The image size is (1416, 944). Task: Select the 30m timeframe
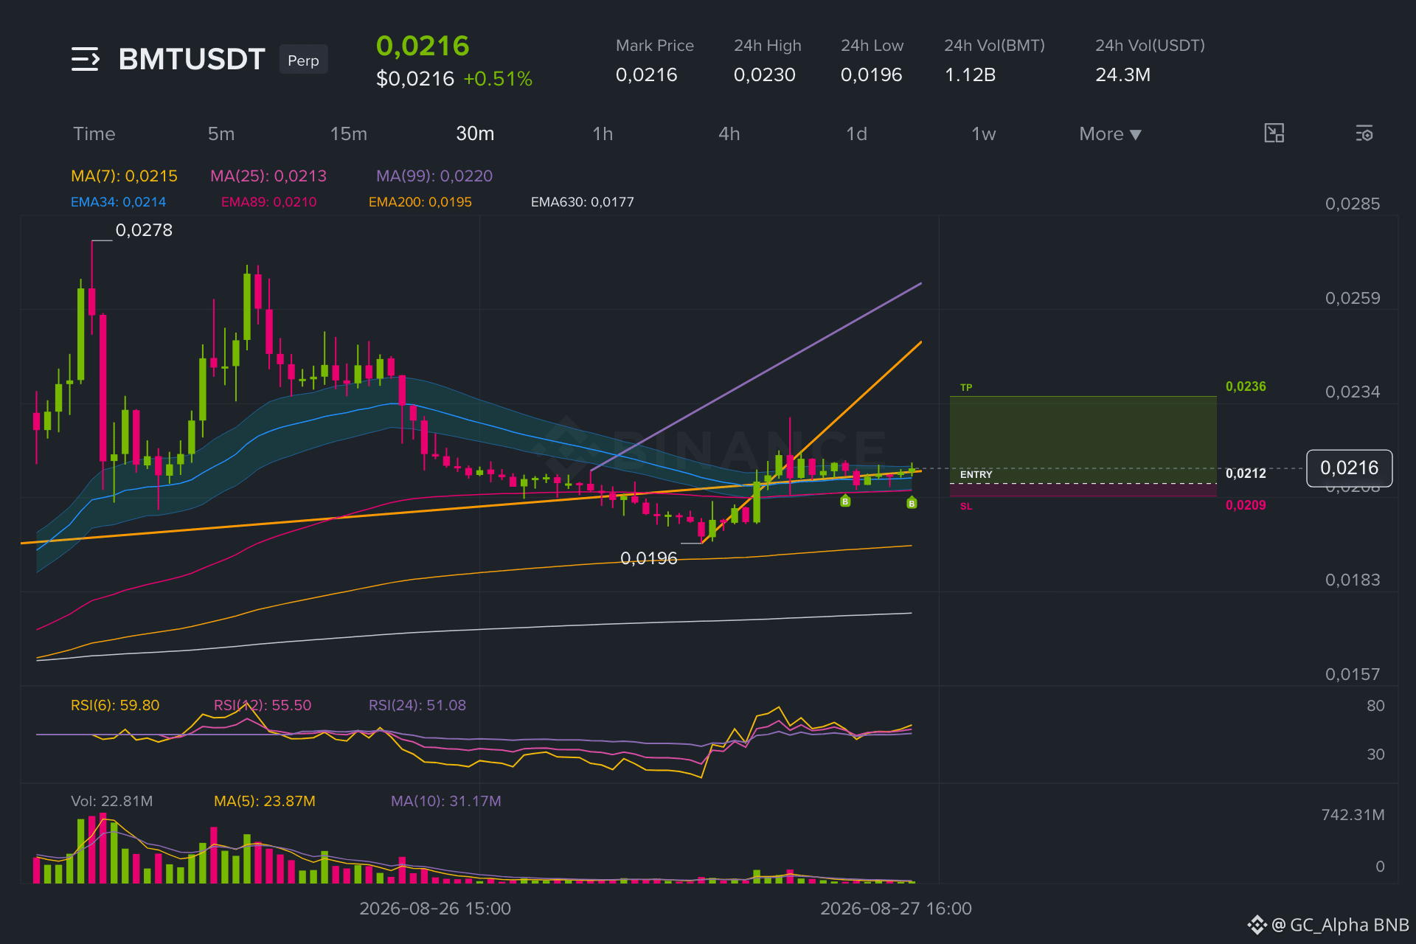pos(475,133)
